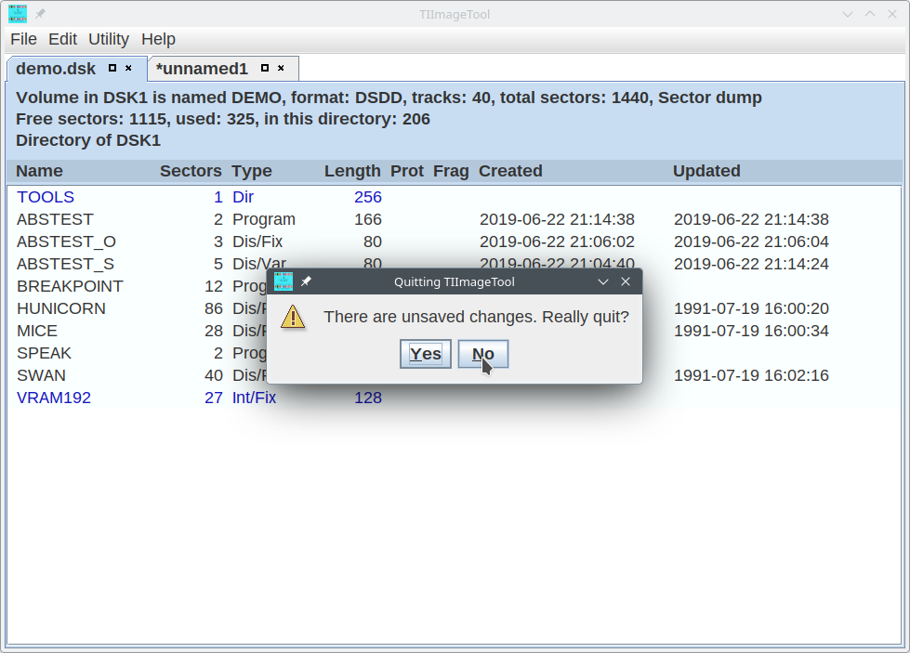Open the File menu
This screenshot has width=910, height=653.
(23, 39)
